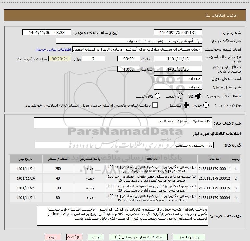Click the response deadline date 1401/11/13

178,59
